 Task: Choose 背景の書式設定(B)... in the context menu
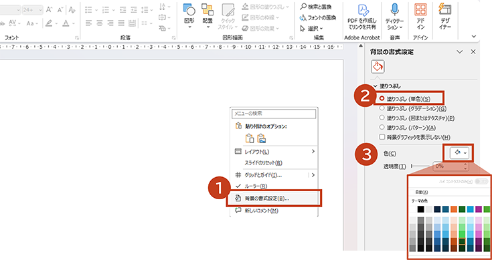(x=274, y=199)
